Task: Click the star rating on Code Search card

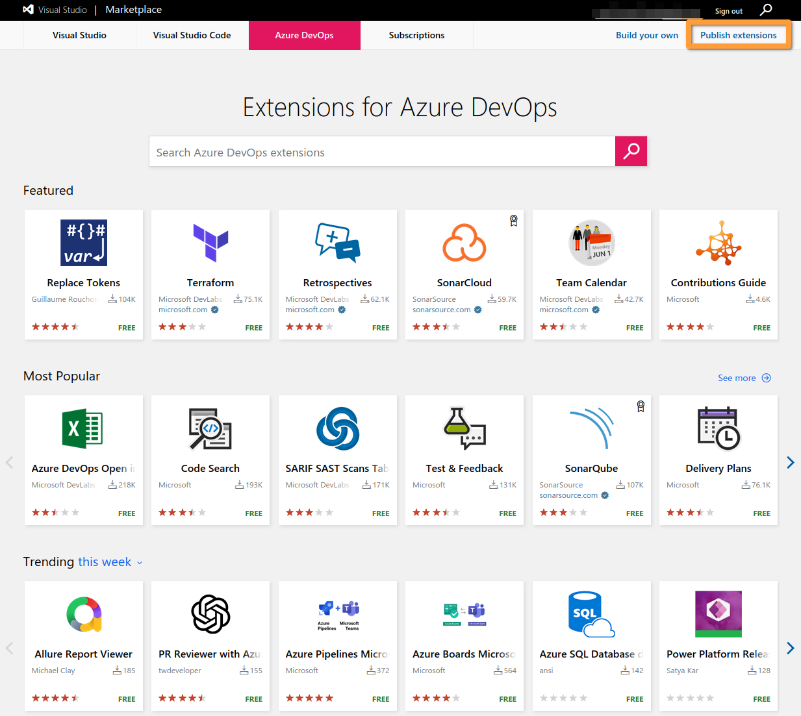Action: (183, 513)
